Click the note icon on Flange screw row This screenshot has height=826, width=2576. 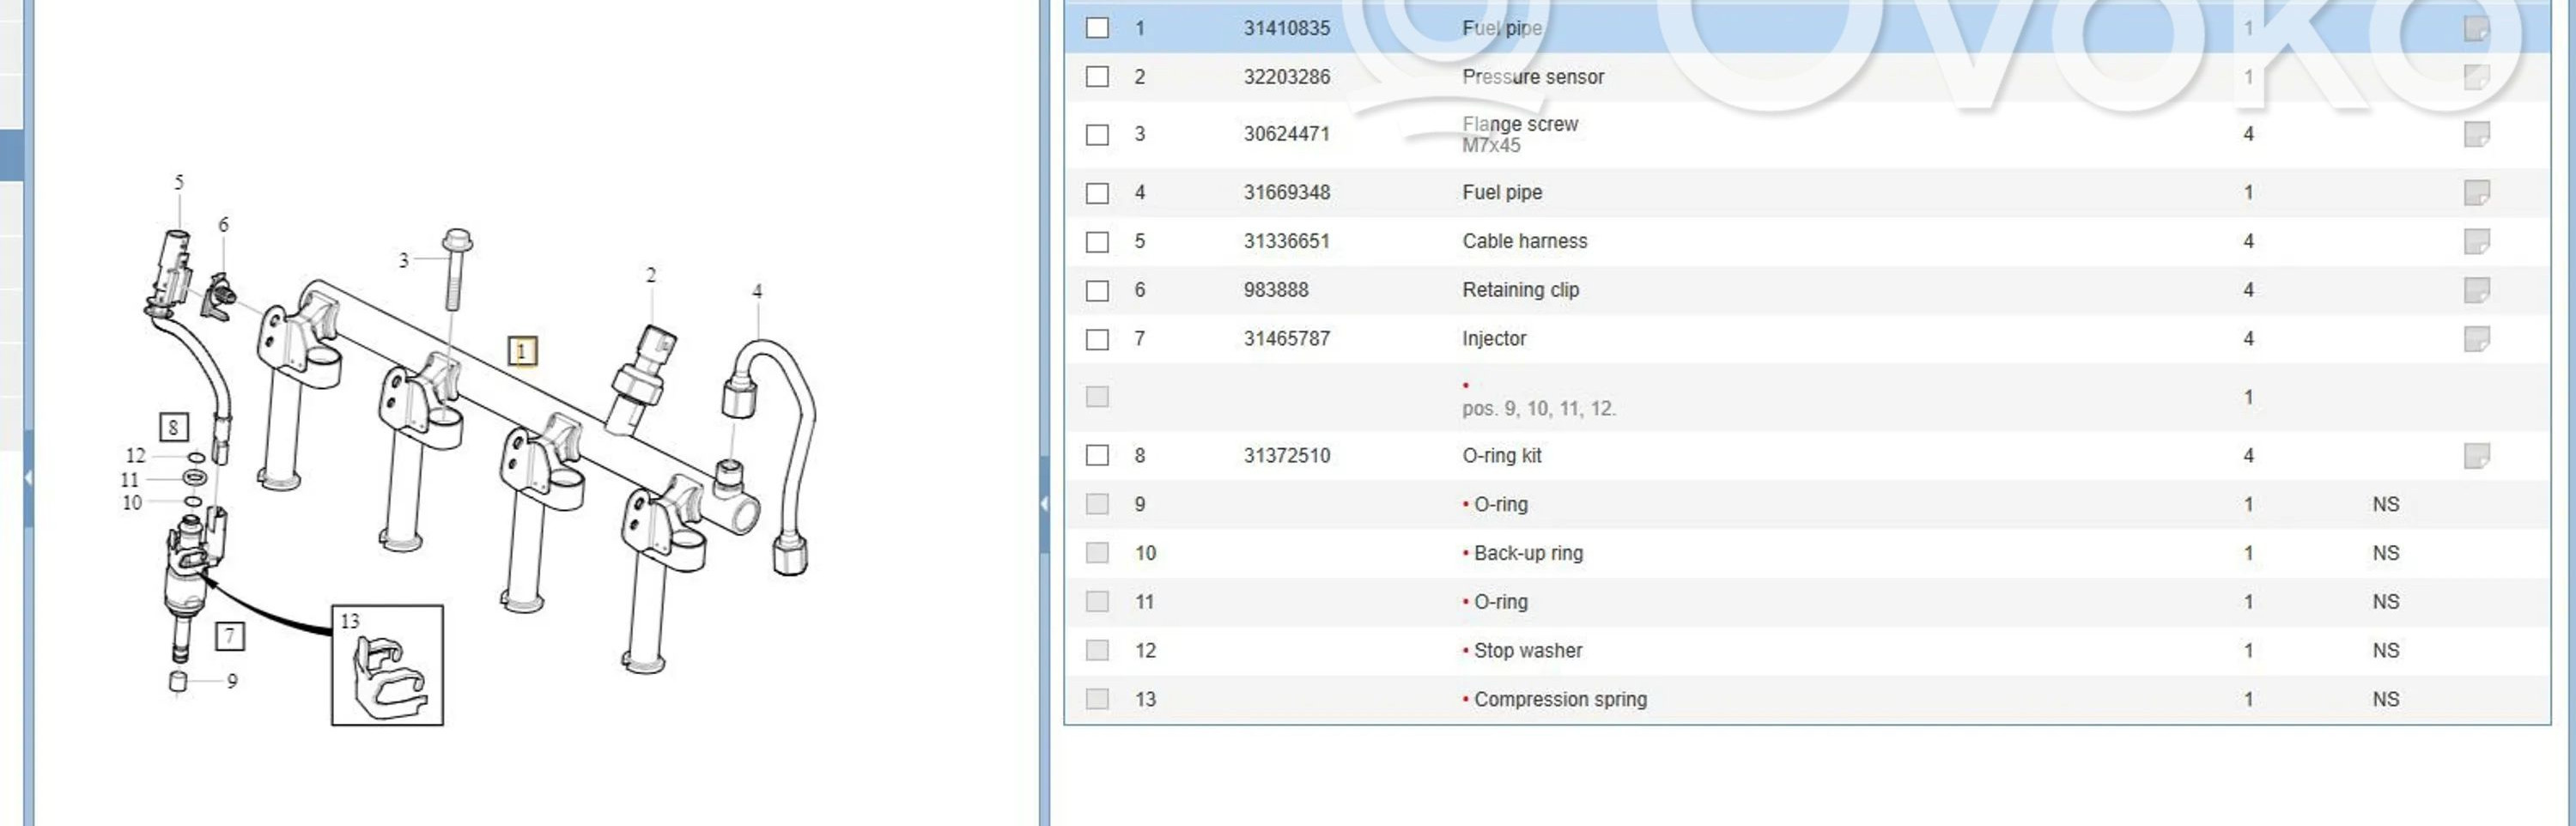(x=2476, y=134)
